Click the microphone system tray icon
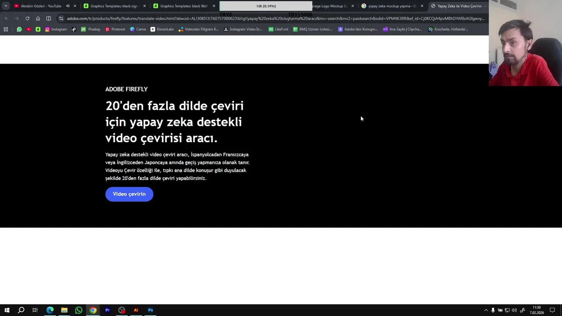Image resolution: width=562 pixels, height=316 pixels. click(493, 310)
